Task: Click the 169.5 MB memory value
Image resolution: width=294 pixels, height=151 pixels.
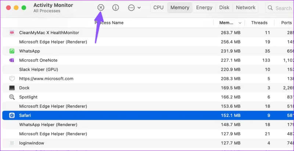Action: 231,88
